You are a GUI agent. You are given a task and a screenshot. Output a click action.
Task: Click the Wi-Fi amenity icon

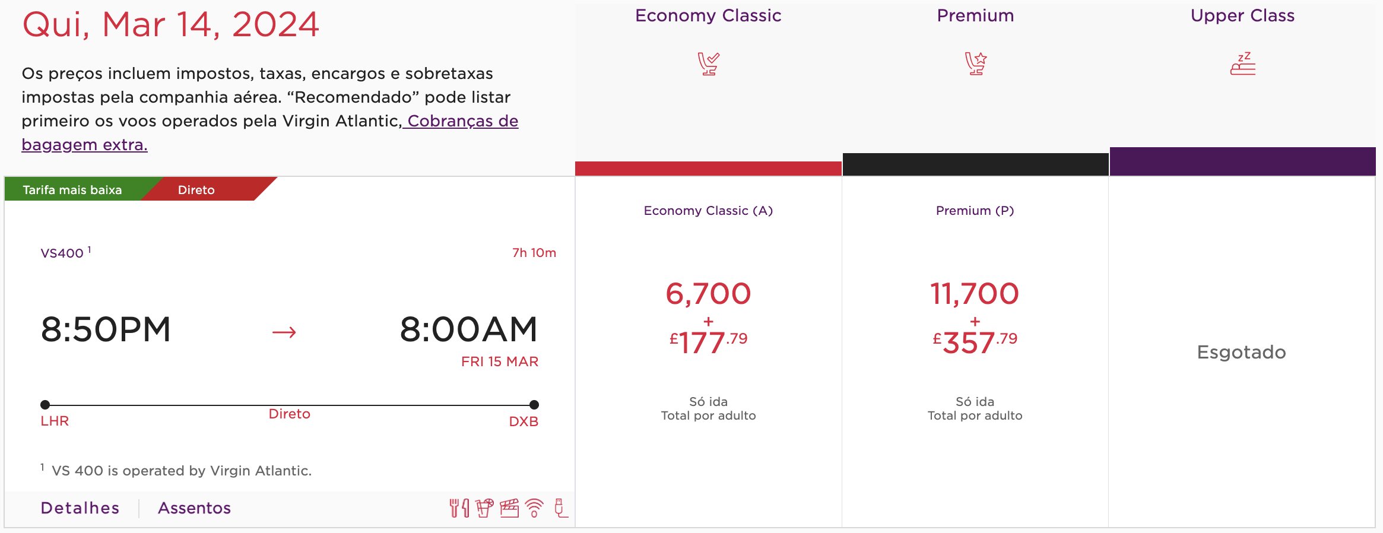tap(534, 508)
